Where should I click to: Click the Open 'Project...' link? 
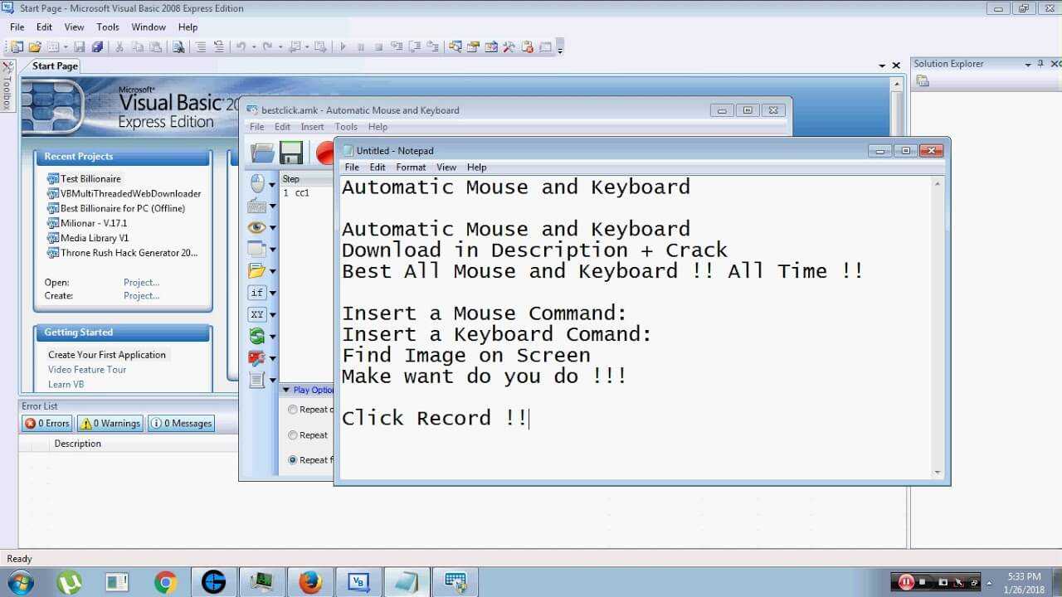click(142, 283)
